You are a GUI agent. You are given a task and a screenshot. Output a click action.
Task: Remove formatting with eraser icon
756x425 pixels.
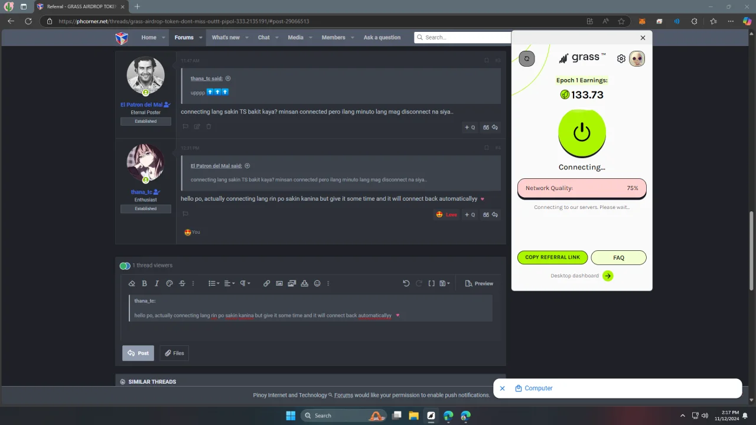(x=132, y=283)
